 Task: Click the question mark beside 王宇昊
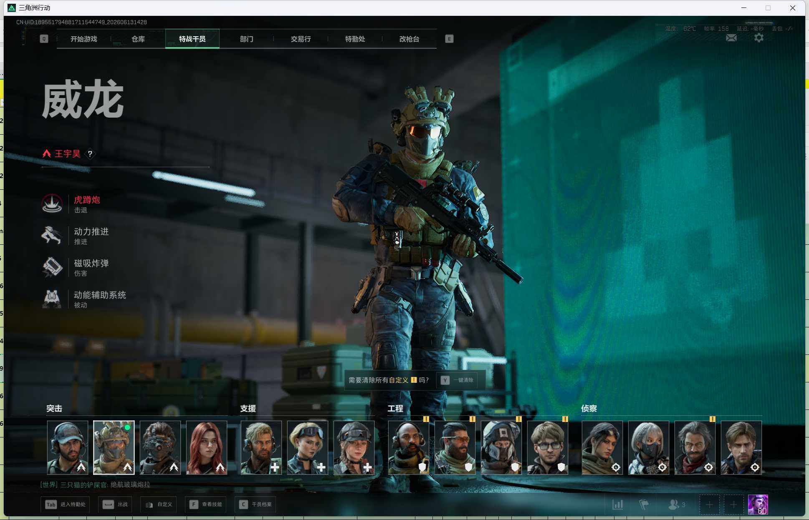click(90, 154)
